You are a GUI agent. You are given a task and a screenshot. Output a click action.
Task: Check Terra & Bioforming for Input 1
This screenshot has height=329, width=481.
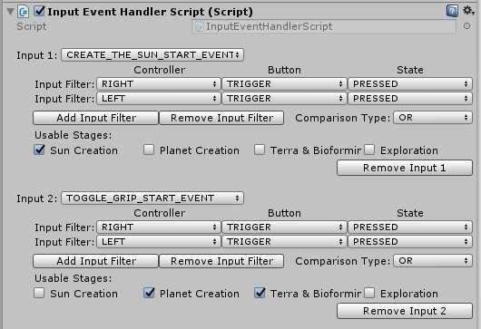(260, 150)
